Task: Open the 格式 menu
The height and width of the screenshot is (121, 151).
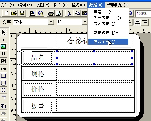Action: click(x=78, y=5)
